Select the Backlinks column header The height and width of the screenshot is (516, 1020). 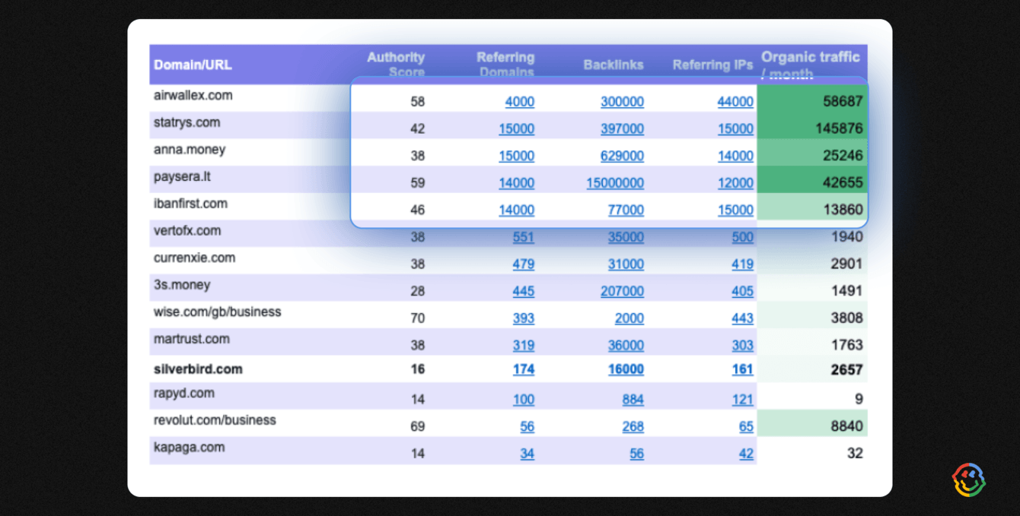pyautogui.click(x=614, y=65)
